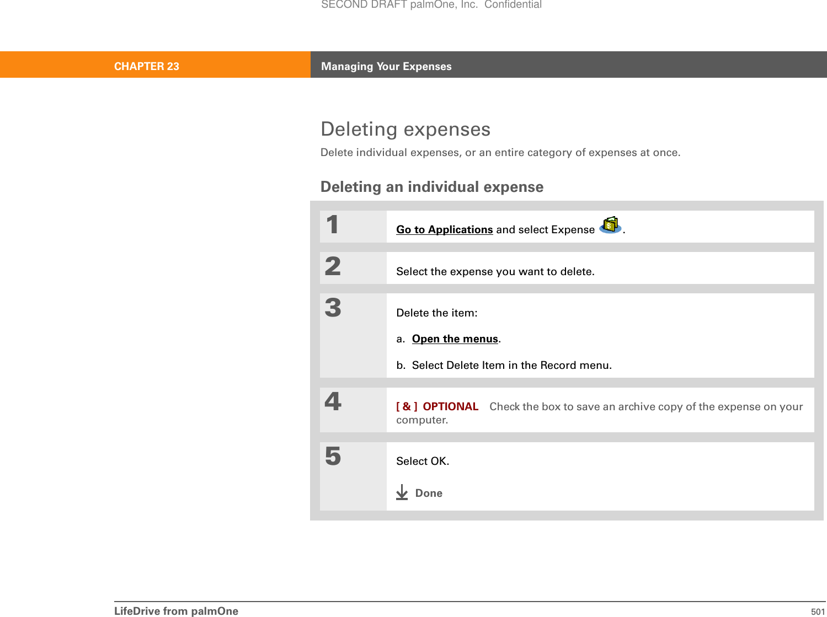827x617 pixels.
Task: Click the intro sentence about deleting individual expenses
Action: click(x=500, y=152)
